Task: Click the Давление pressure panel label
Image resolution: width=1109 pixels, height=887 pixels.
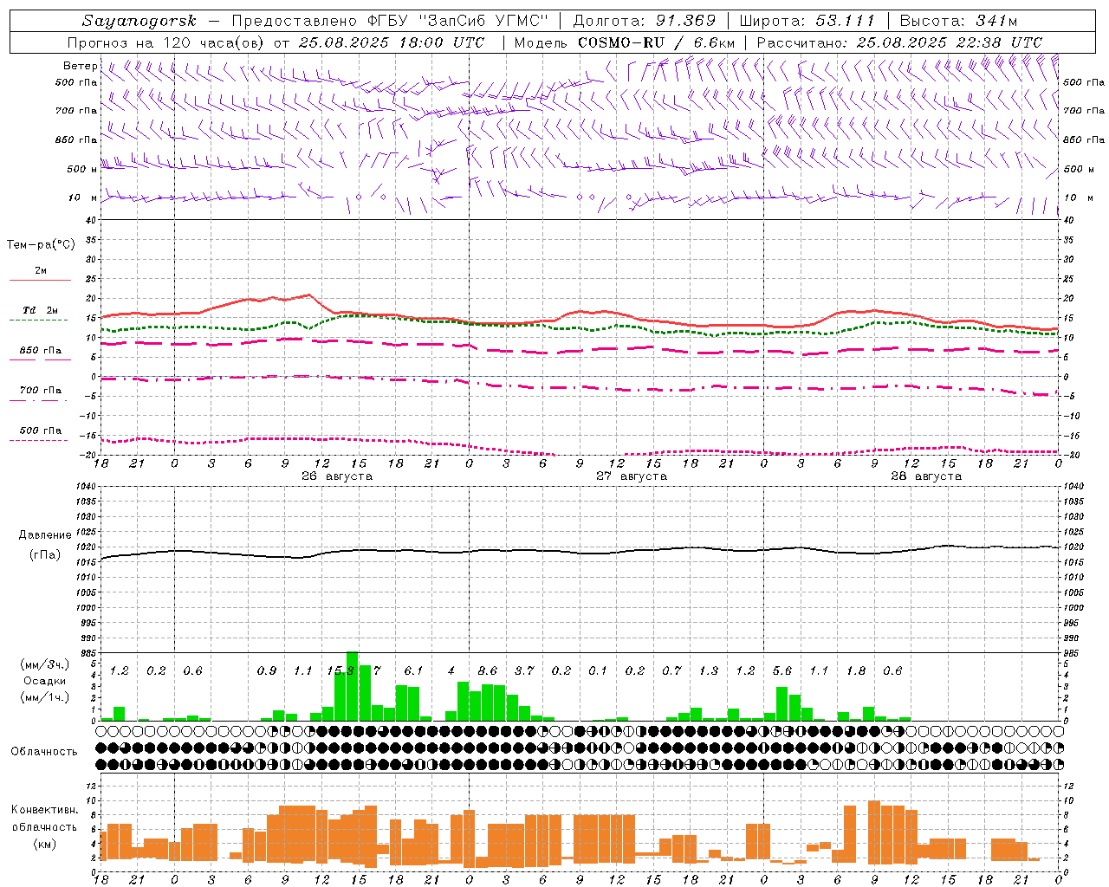Action: 44,535
